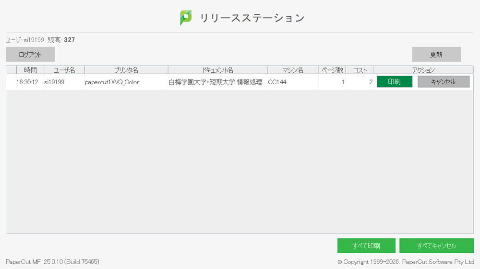Sort by the コスト column header
This screenshot has width=480, height=269.
[360, 70]
